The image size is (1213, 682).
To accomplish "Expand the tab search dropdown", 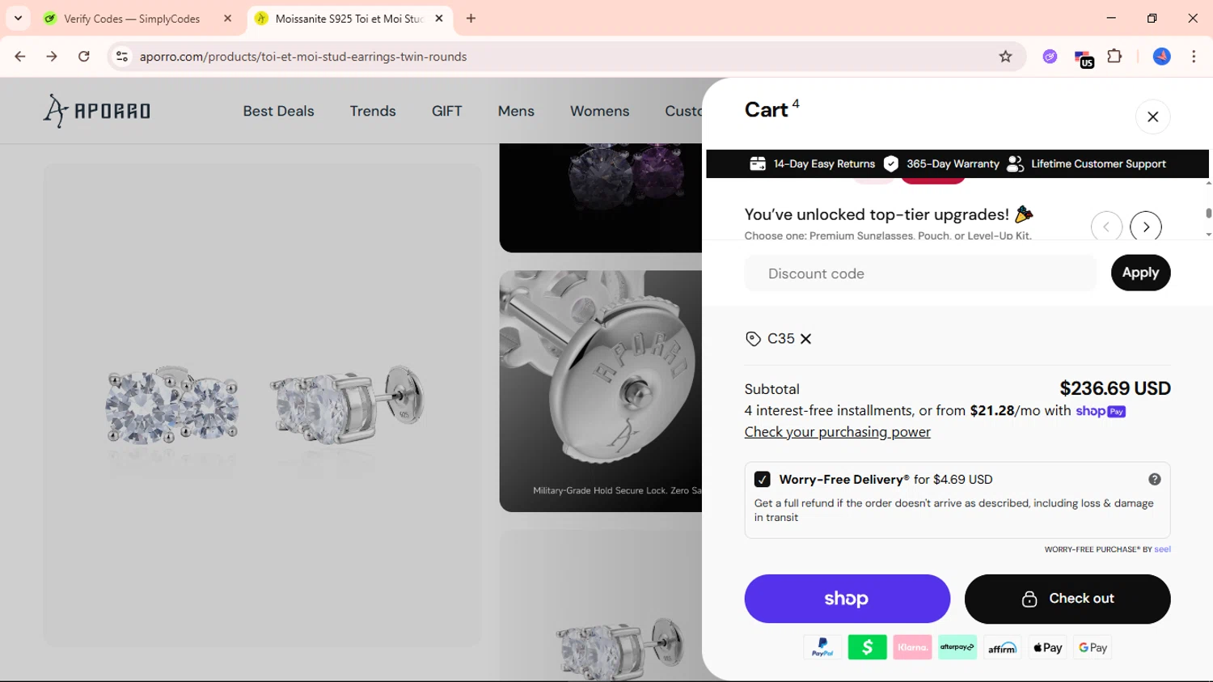I will click(x=18, y=19).
